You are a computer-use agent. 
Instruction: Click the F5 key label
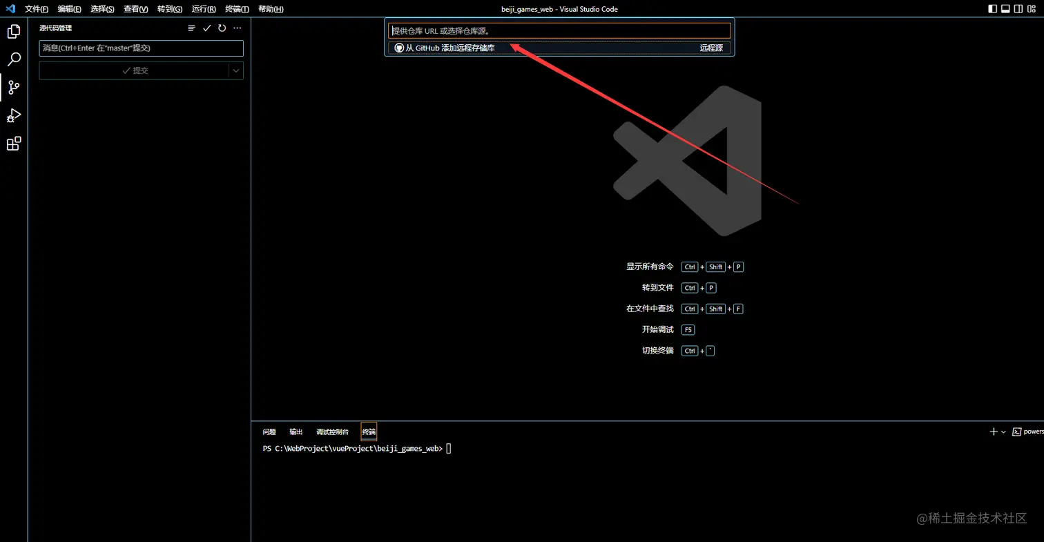688,330
